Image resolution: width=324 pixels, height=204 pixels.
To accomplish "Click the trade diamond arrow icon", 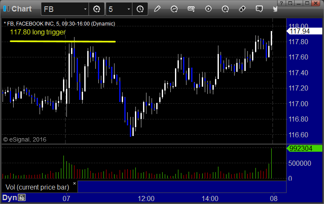I will tap(242, 9).
